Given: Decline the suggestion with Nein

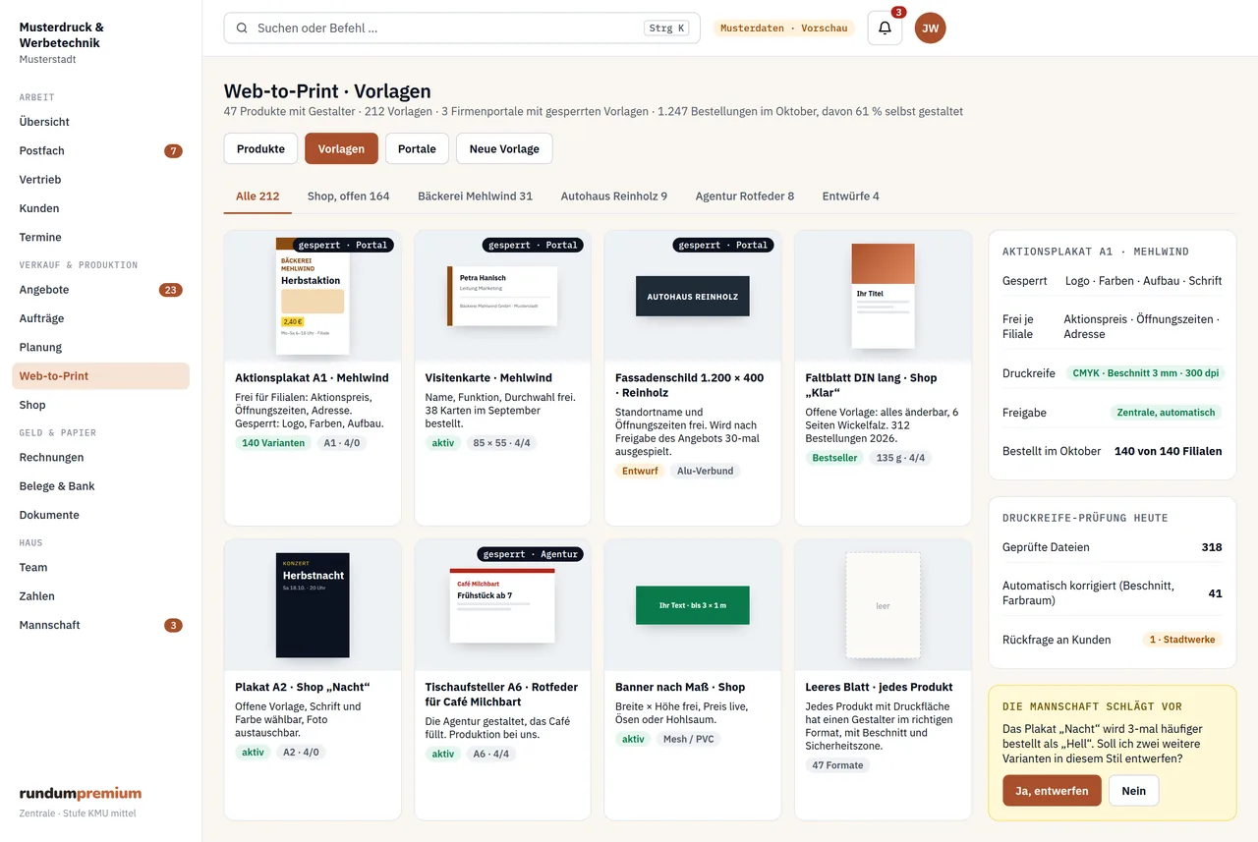Looking at the screenshot, I should 1134,791.
